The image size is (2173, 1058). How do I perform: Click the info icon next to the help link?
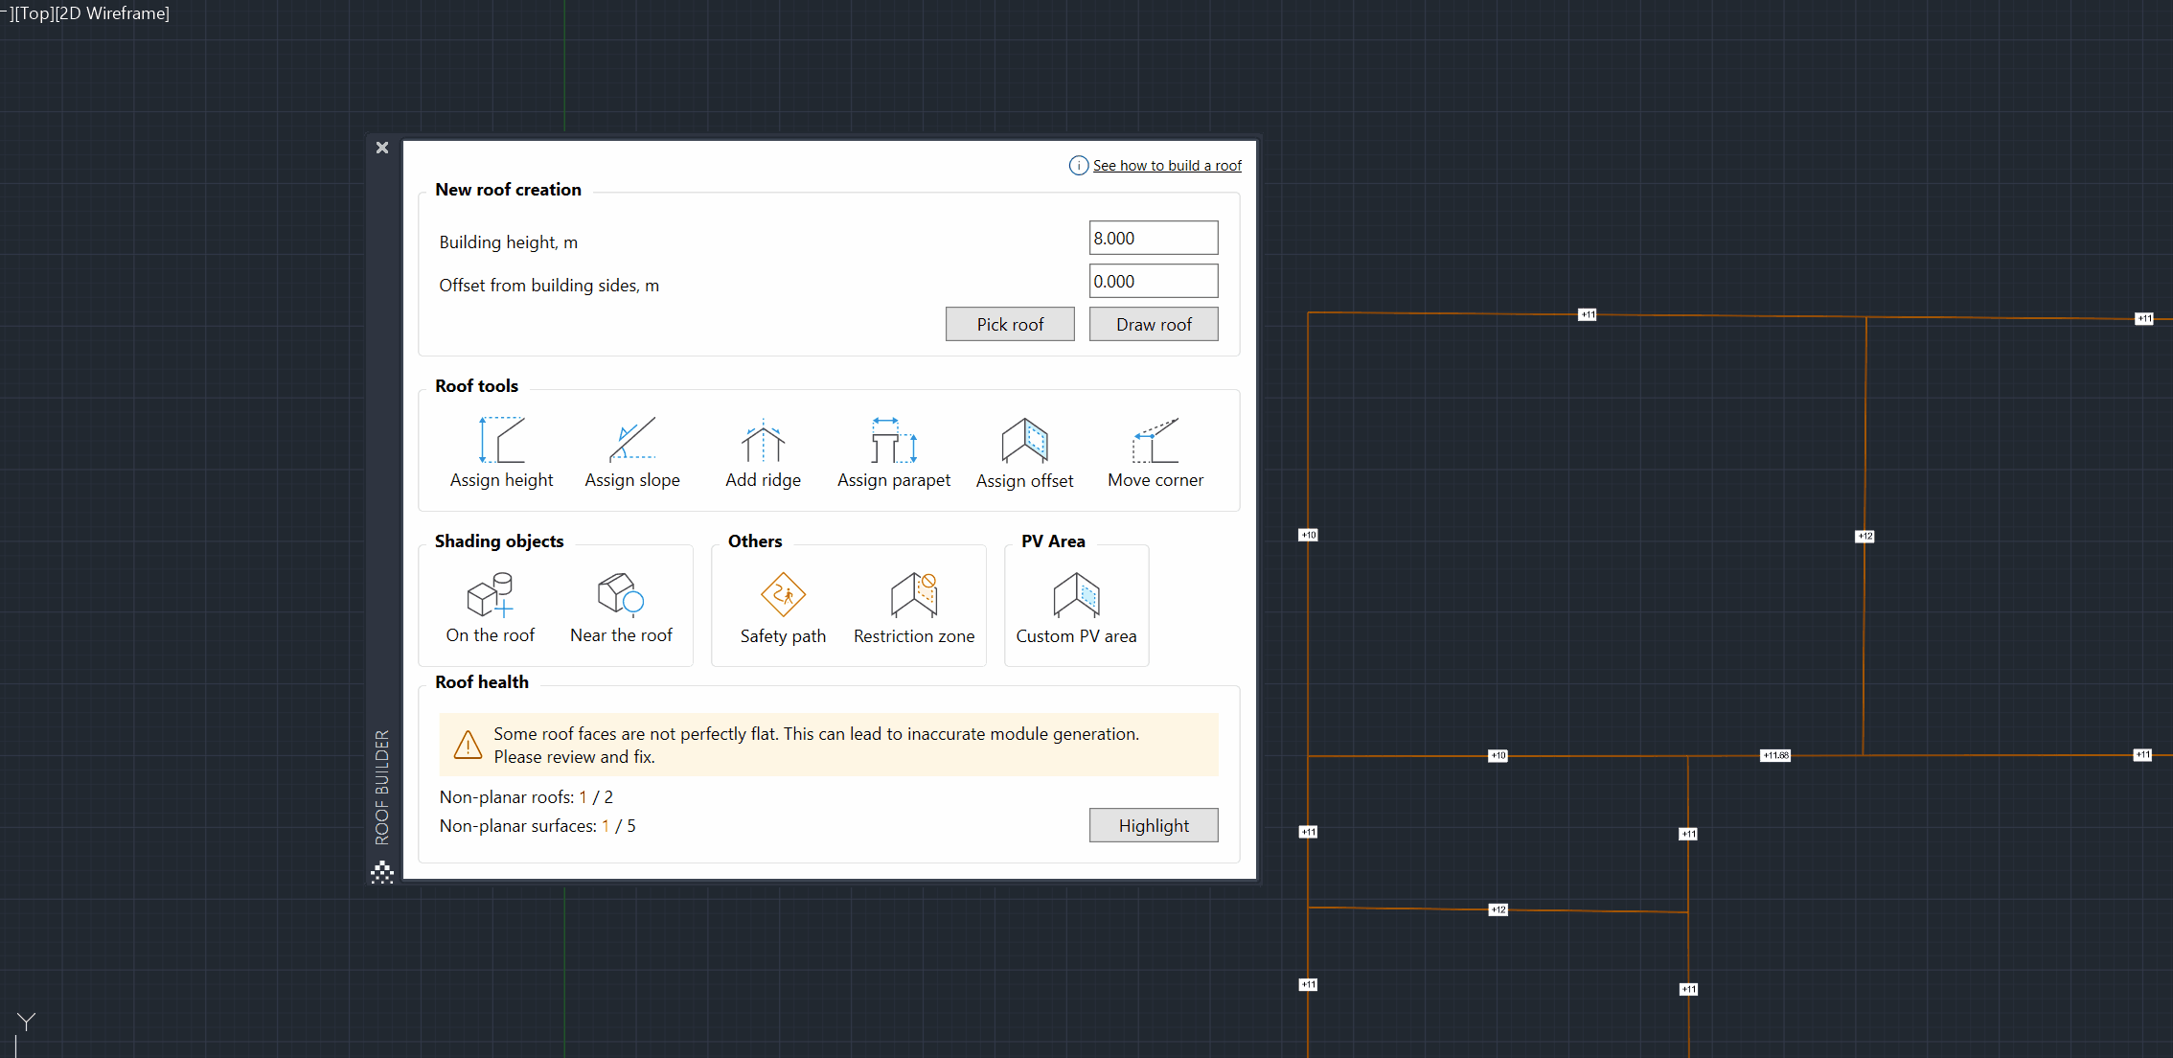pos(1078,165)
